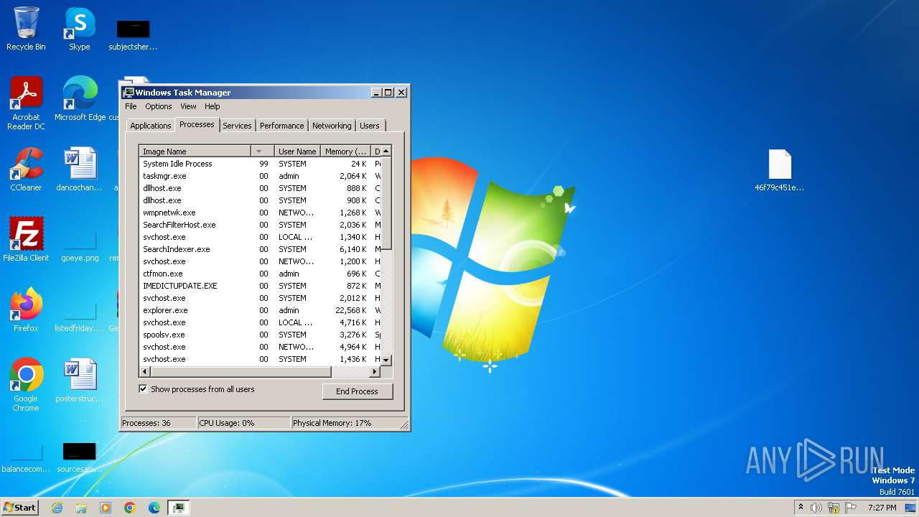919x517 pixels.
Task: Switch to the Users tab
Action: [370, 126]
